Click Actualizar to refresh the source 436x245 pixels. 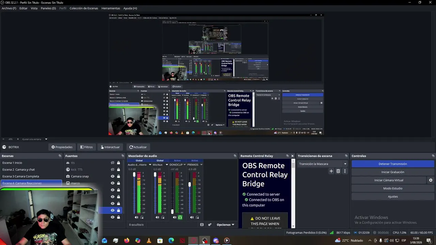[x=138, y=147]
